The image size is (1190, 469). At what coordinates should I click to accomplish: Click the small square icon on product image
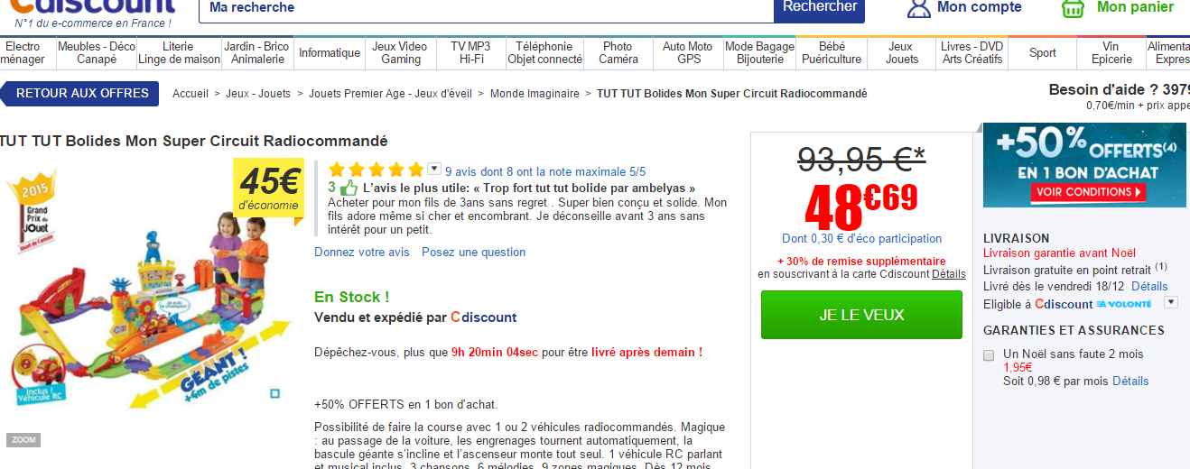[274, 393]
